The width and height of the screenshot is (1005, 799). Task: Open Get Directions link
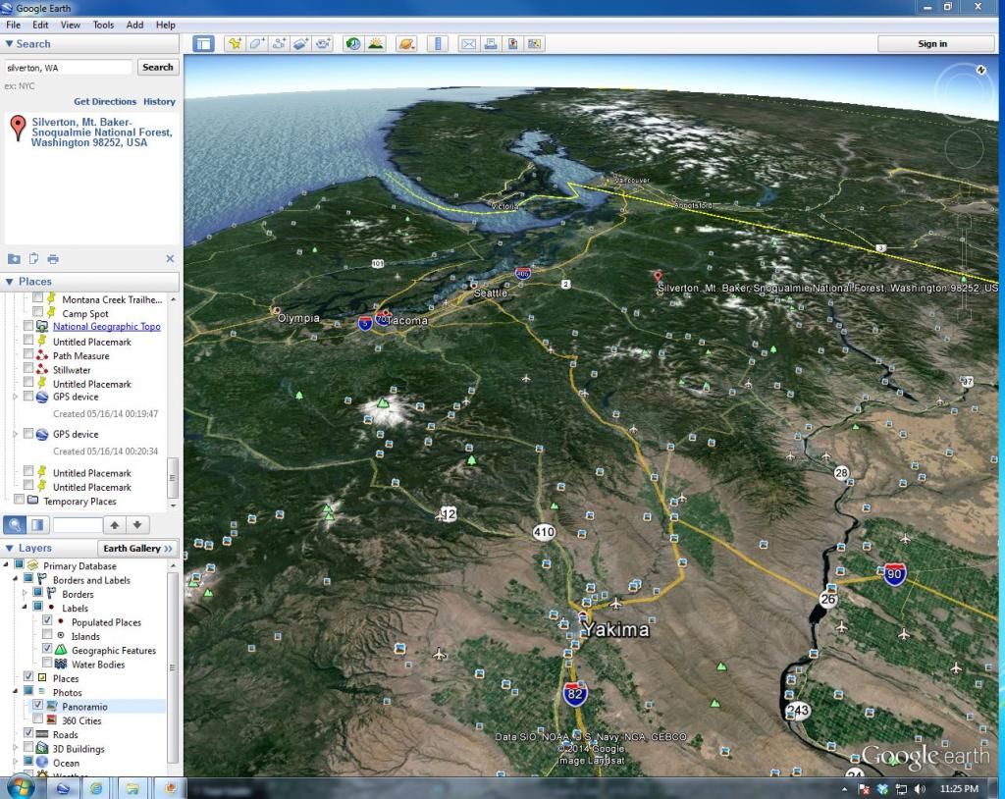pos(105,101)
